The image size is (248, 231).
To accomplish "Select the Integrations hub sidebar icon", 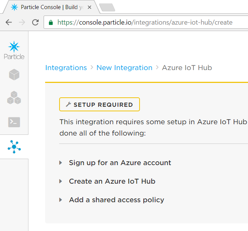I will pyautogui.click(x=14, y=147).
